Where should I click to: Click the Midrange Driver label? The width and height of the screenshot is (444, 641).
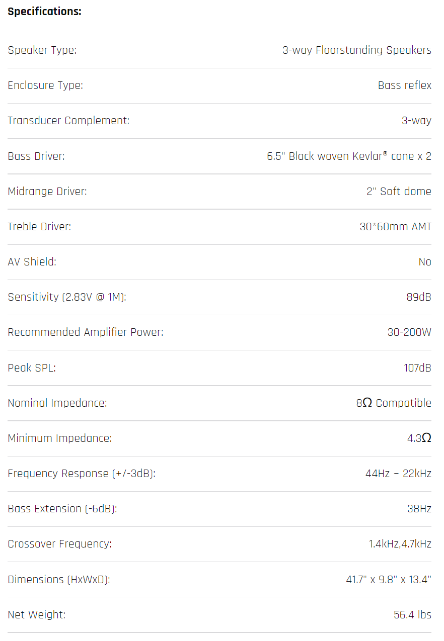(x=47, y=192)
